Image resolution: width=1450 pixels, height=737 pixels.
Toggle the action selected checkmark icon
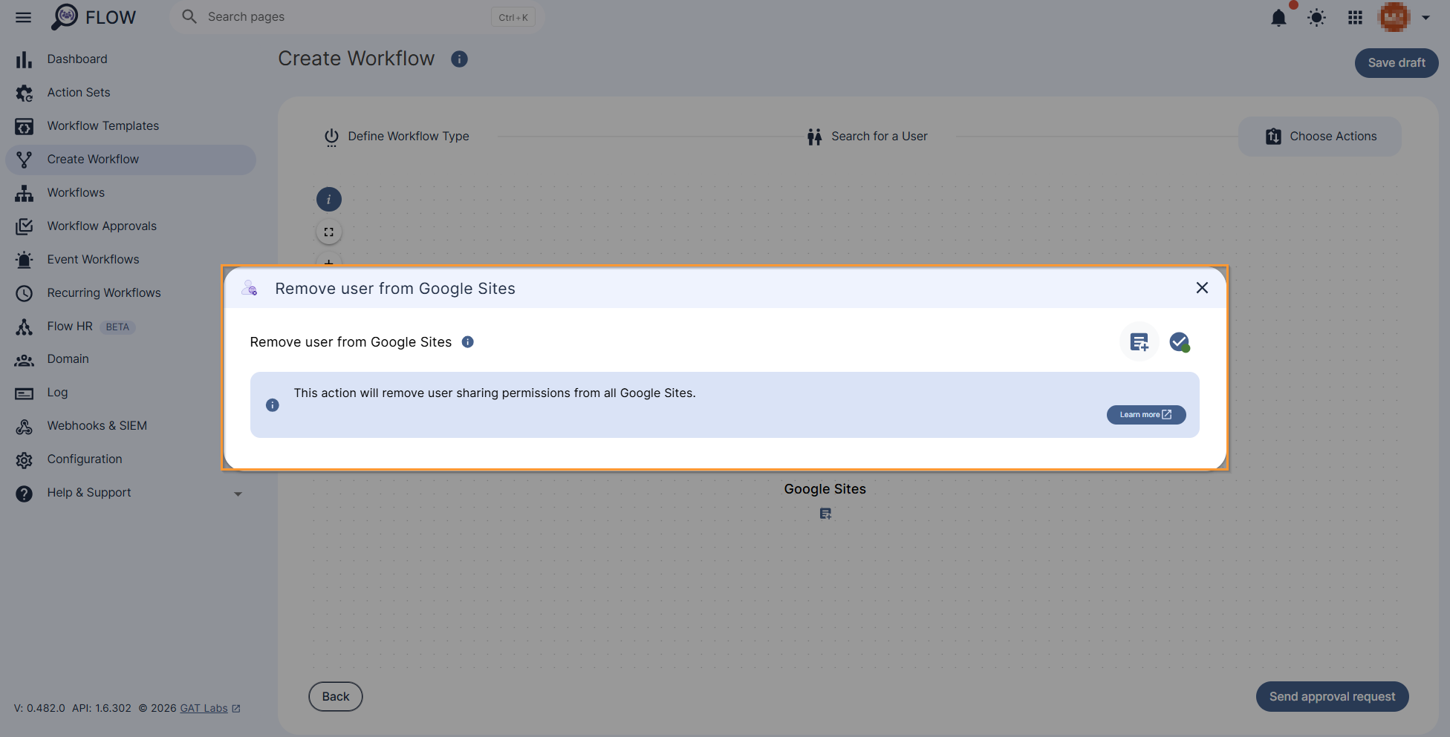click(x=1179, y=342)
